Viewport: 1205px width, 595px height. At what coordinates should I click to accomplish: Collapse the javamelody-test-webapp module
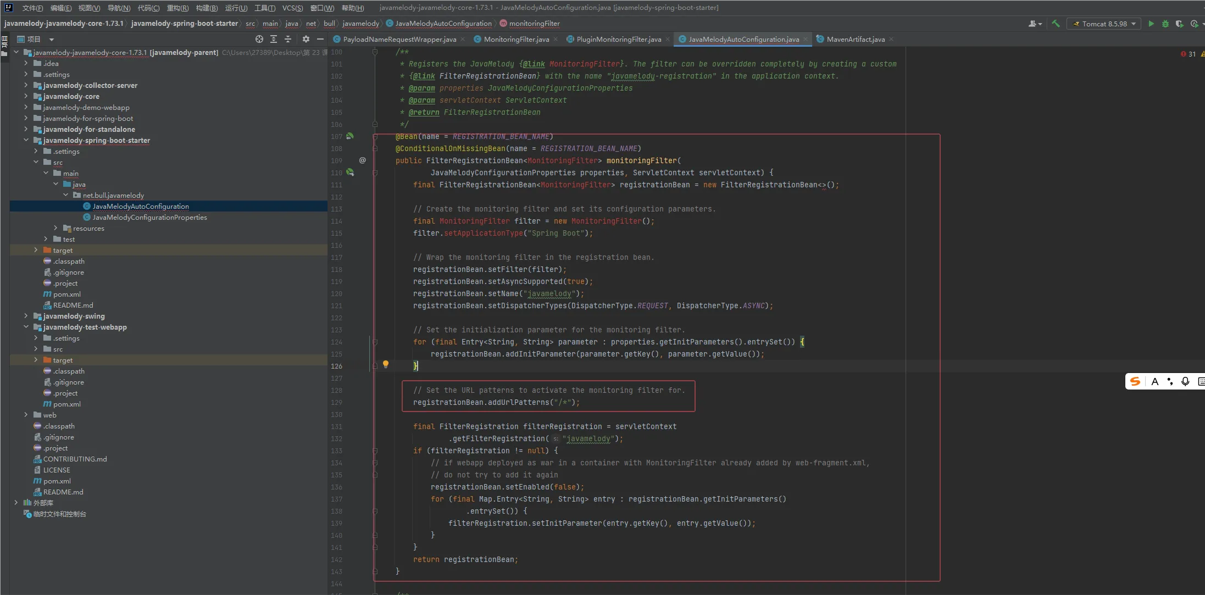[x=26, y=327]
